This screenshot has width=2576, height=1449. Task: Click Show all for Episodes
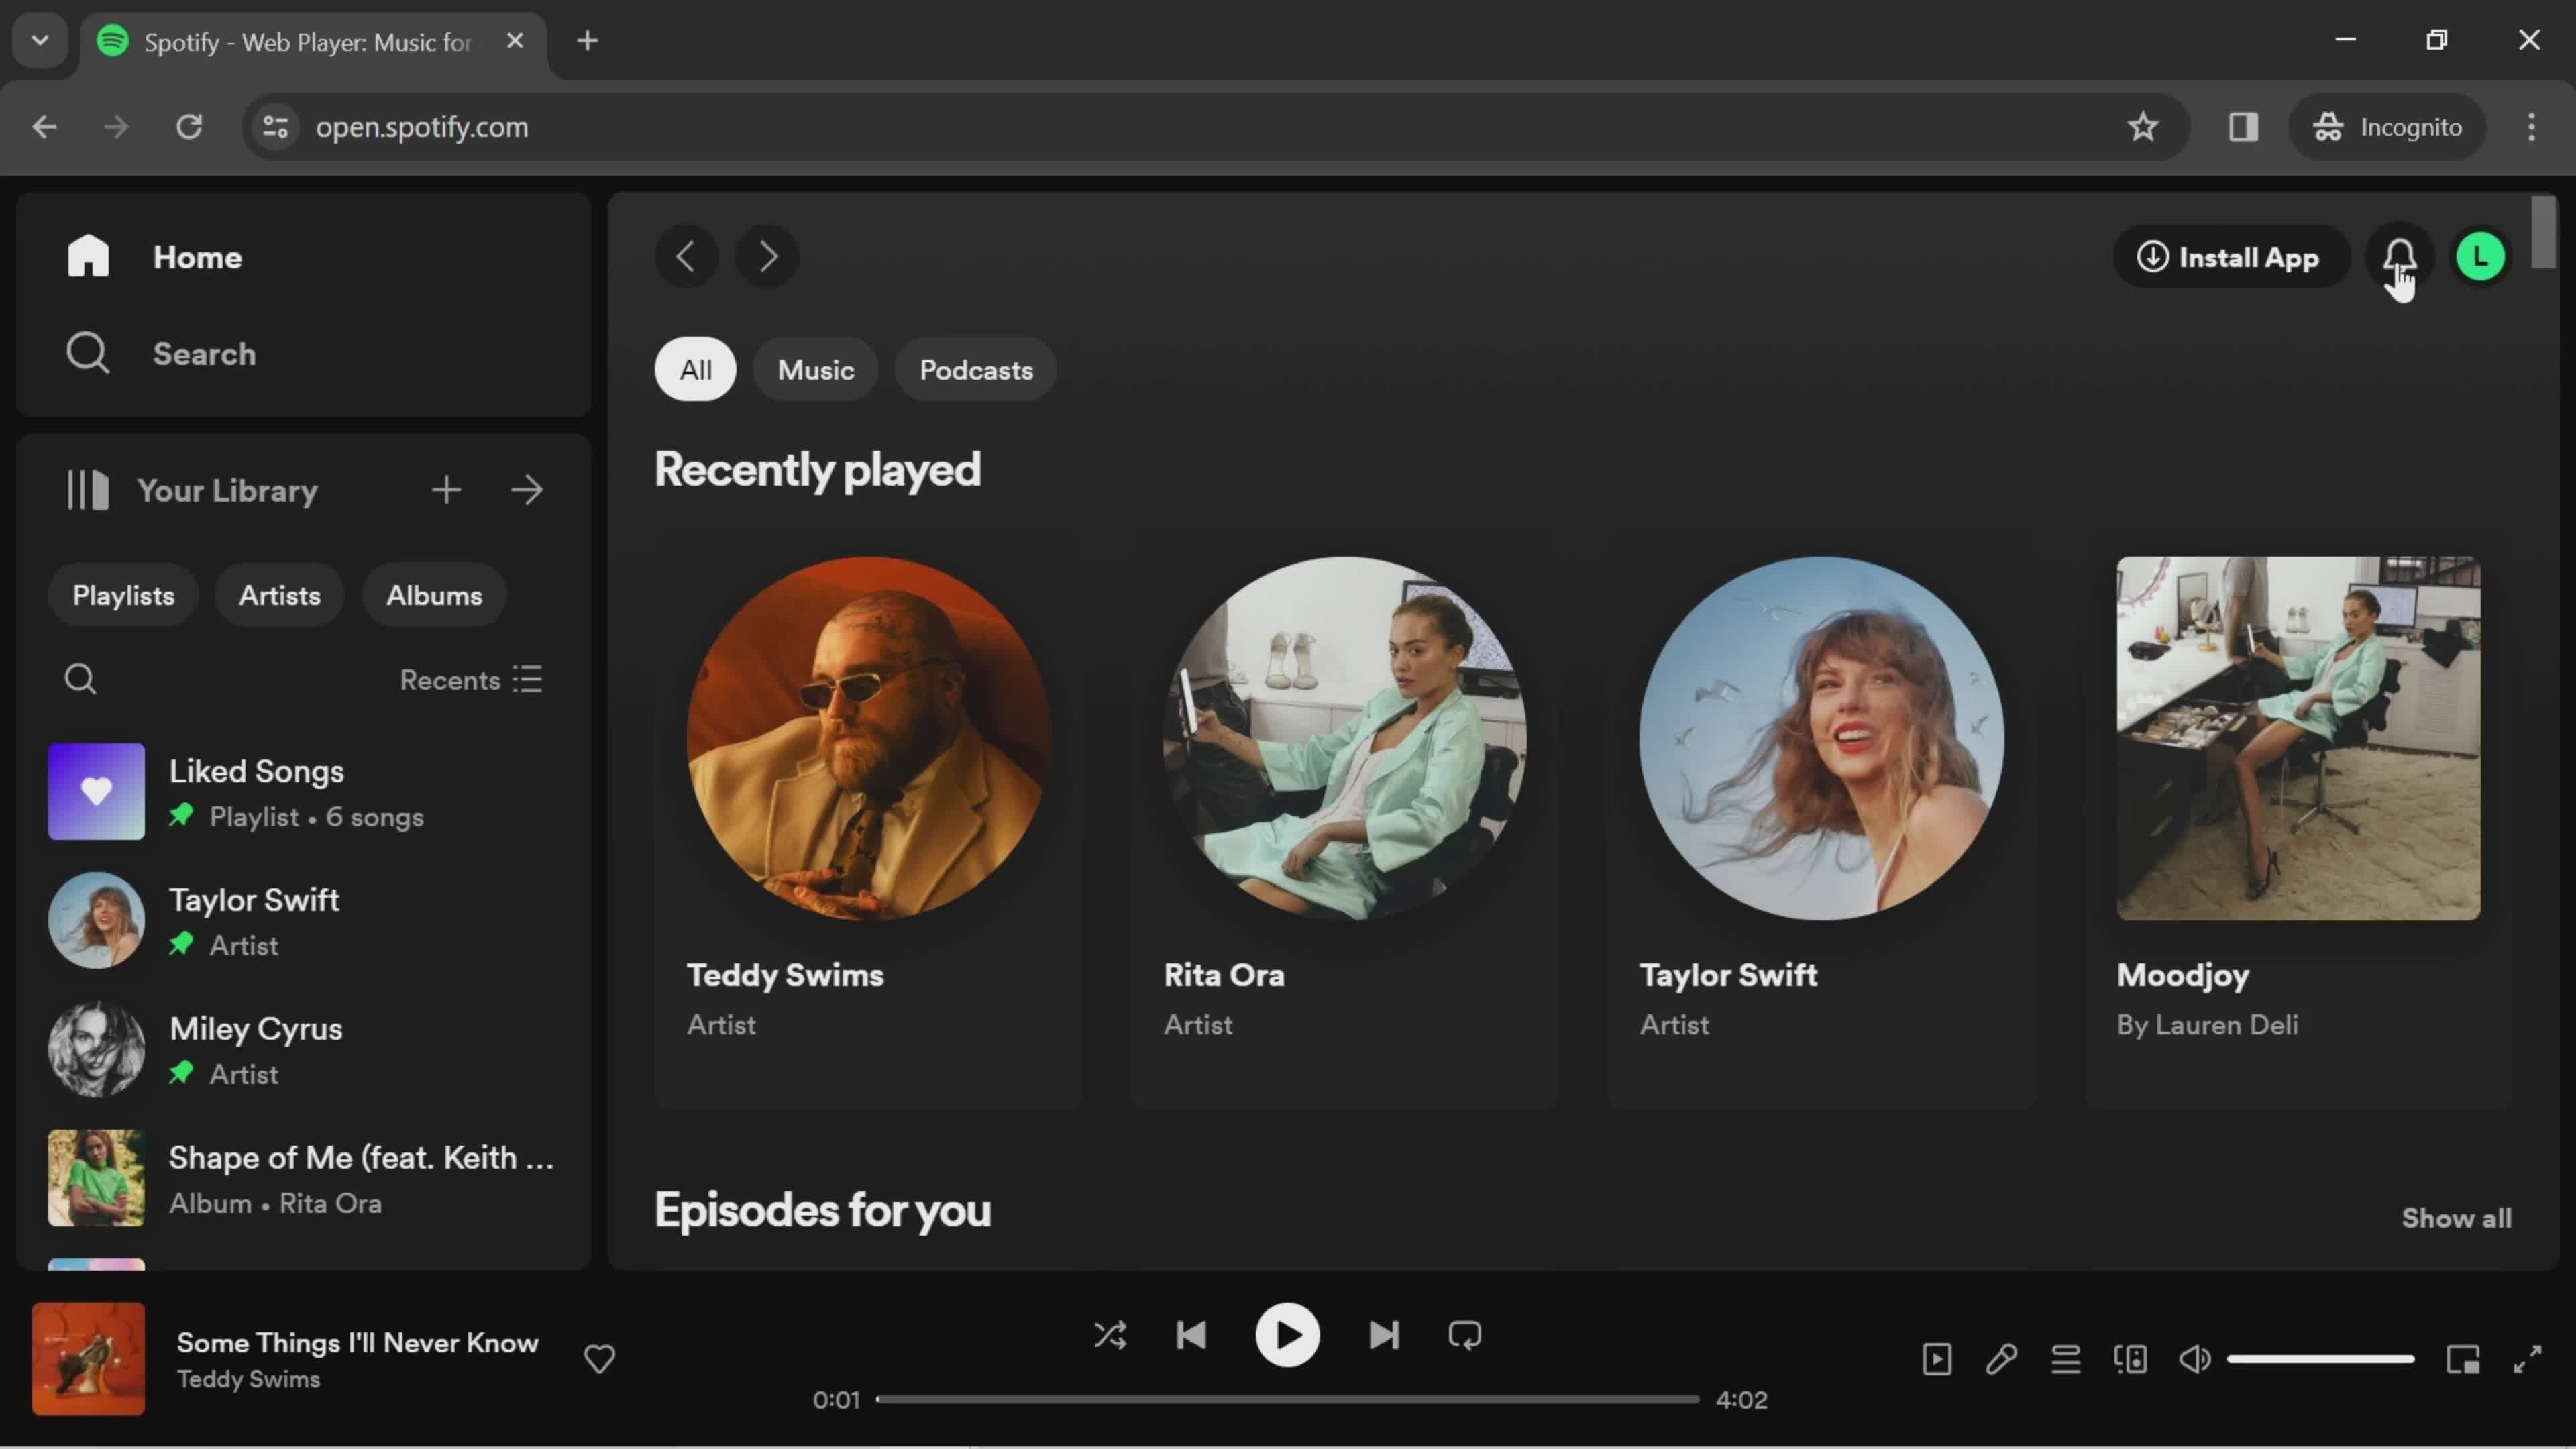coord(2456,1218)
